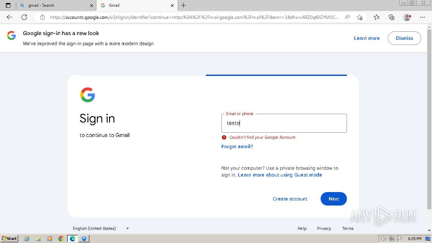Open Learn more about using Guest mode

(280, 175)
